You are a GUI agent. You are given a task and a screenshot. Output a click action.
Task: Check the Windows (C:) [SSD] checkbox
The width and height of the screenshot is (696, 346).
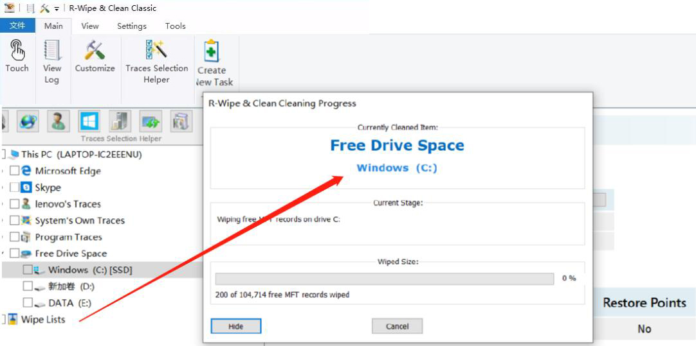(x=28, y=270)
